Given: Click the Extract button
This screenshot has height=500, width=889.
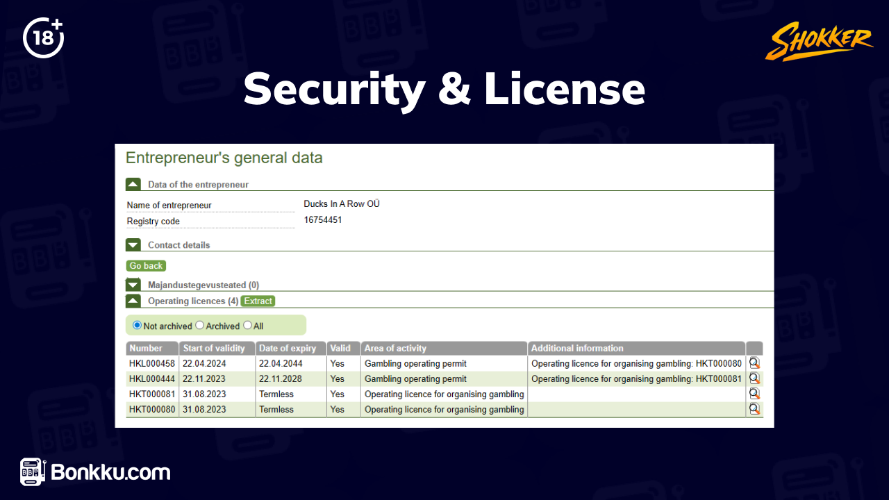Looking at the screenshot, I should point(258,301).
